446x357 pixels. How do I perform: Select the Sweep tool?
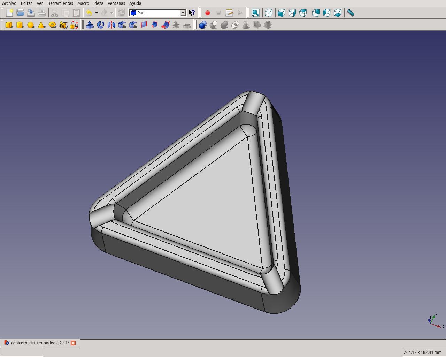click(166, 25)
